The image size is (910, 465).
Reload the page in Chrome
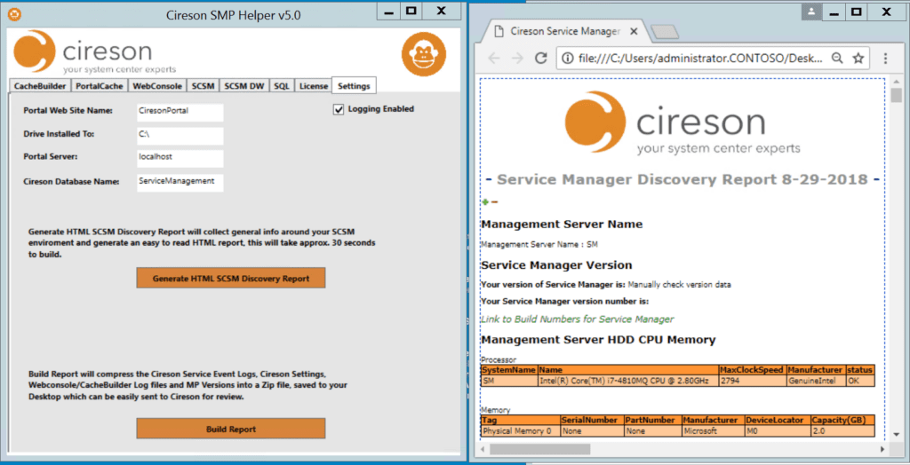point(540,58)
